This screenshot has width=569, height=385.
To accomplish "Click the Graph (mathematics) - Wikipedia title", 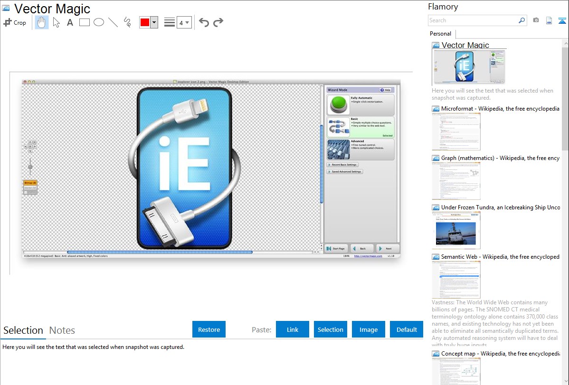I will coord(500,158).
